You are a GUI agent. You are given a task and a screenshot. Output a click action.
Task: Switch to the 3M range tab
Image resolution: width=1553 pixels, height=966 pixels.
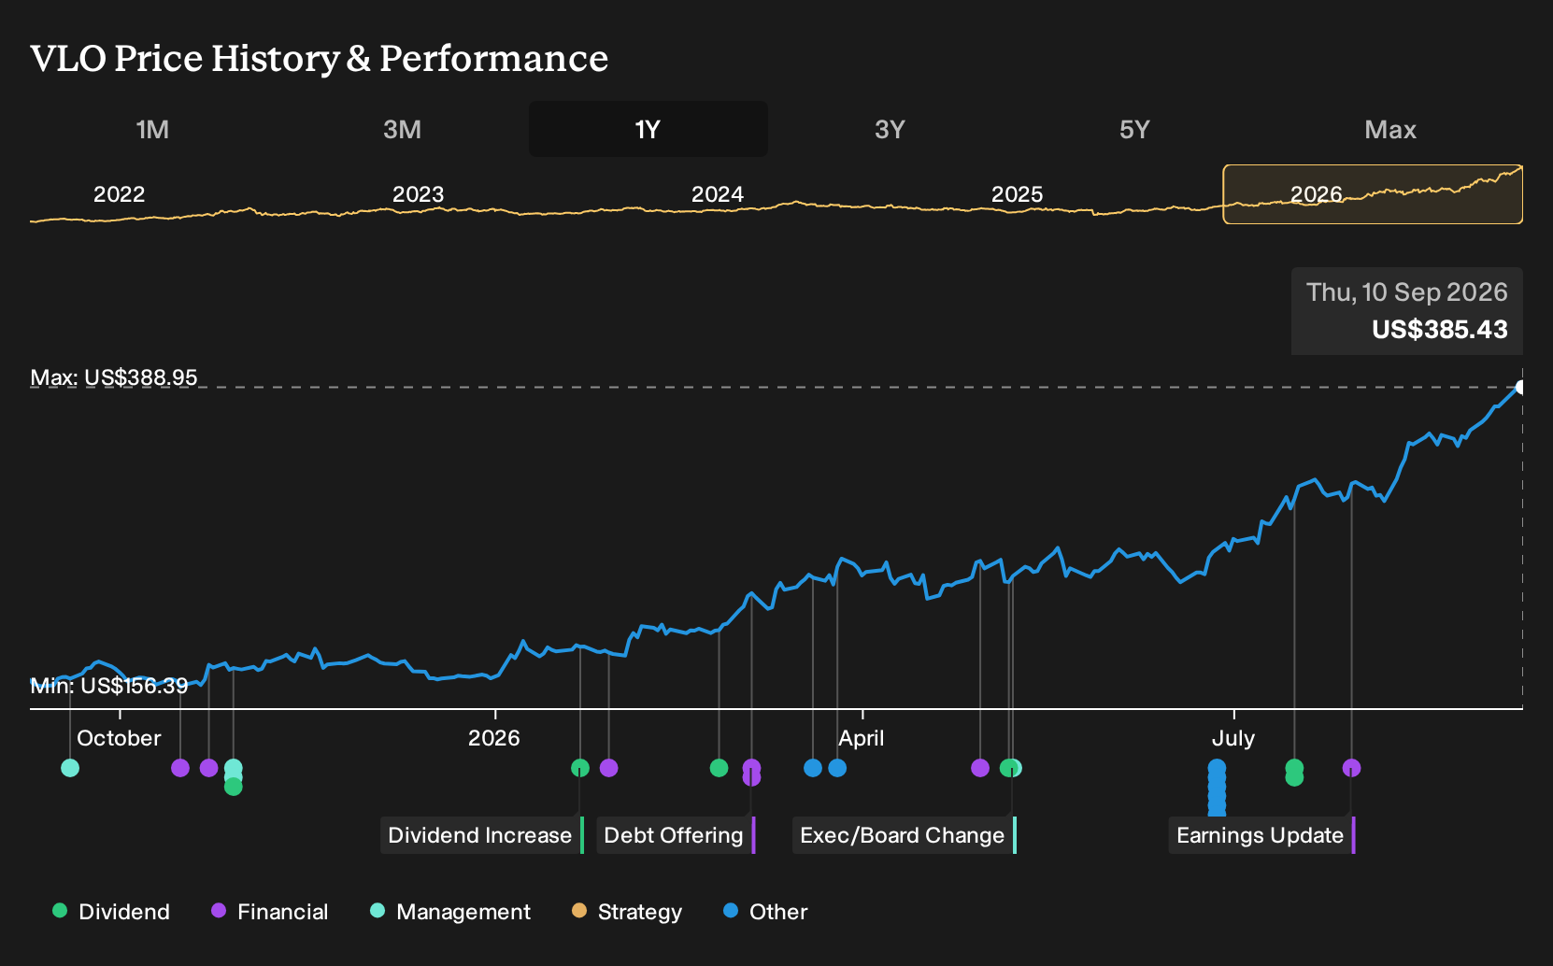(402, 129)
